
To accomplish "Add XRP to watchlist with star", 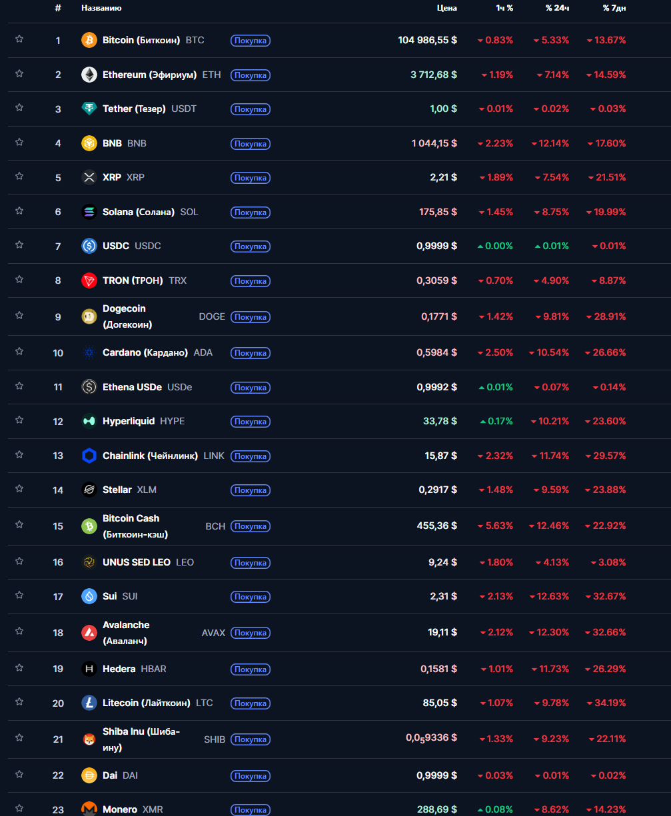I will (x=19, y=177).
